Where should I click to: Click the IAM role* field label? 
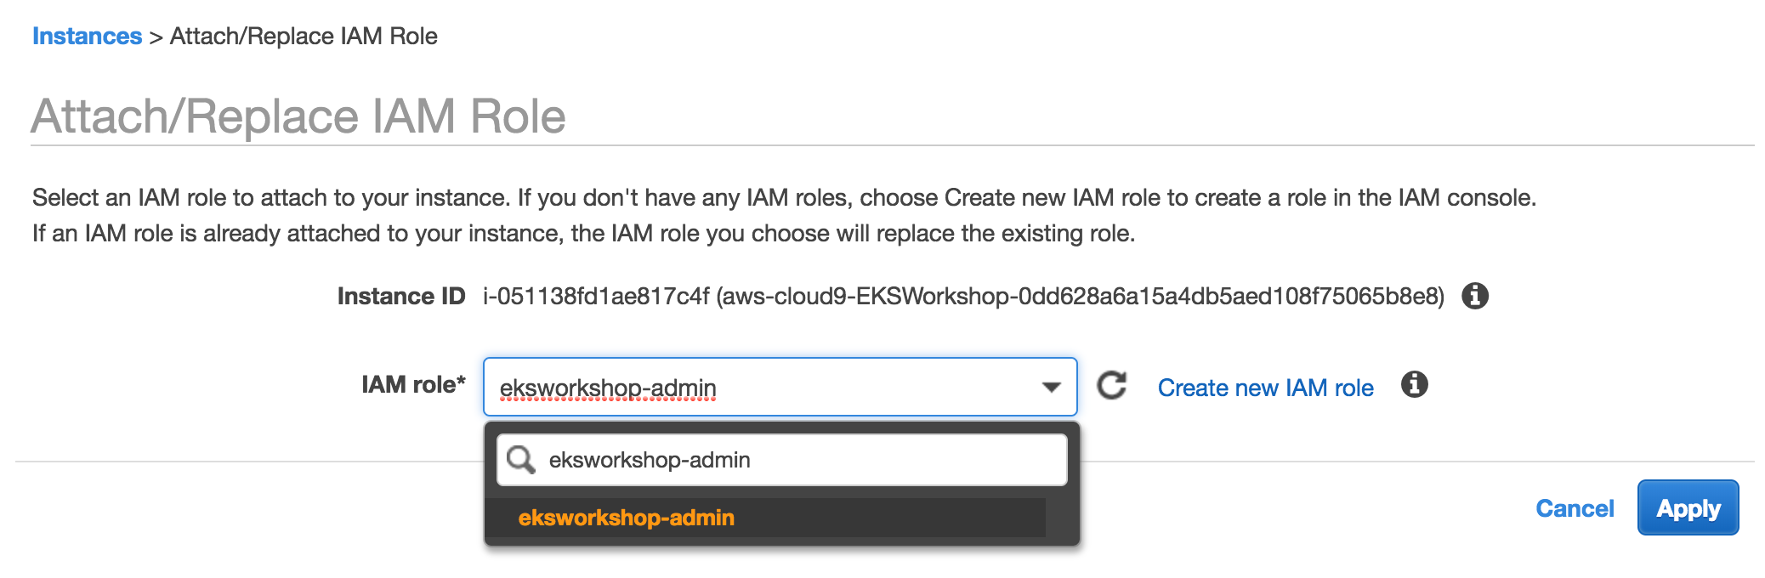[413, 385]
